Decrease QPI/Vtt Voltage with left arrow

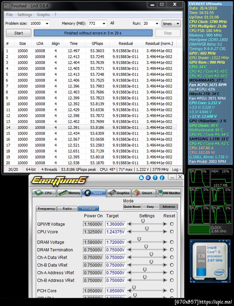[x=129, y=224]
